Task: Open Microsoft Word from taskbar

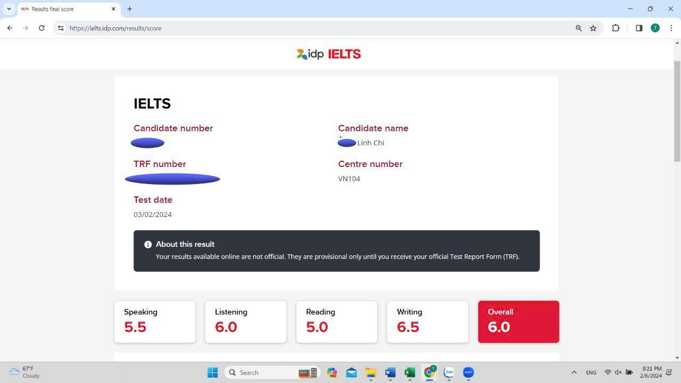Action: point(390,372)
